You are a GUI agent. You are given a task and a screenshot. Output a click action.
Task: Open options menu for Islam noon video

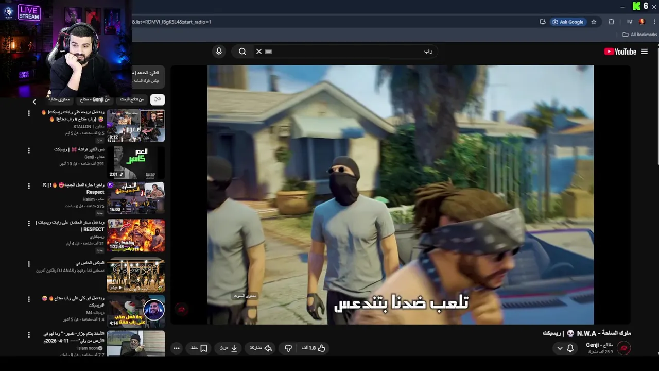29,335
